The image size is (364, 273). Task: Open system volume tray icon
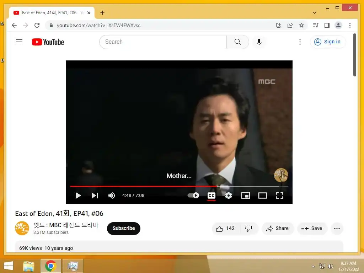click(330, 266)
